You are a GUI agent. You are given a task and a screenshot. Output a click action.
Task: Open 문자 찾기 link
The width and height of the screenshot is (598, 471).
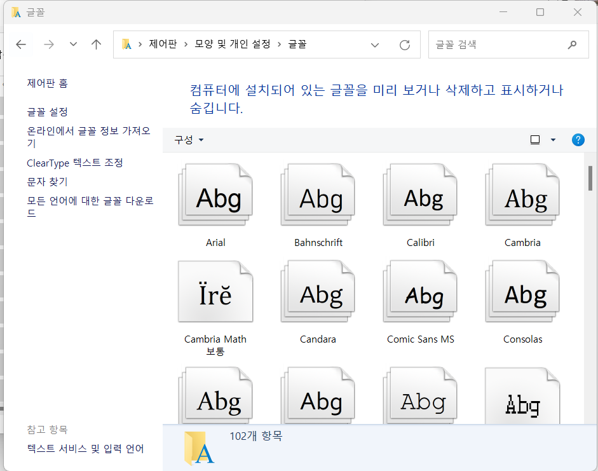coord(47,182)
